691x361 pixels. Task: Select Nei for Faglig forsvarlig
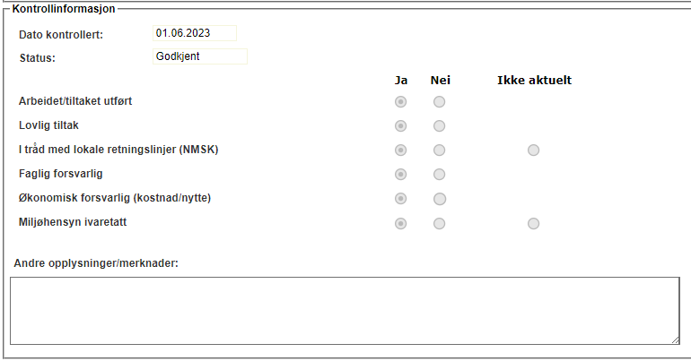pyautogui.click(x=439, y=174)
